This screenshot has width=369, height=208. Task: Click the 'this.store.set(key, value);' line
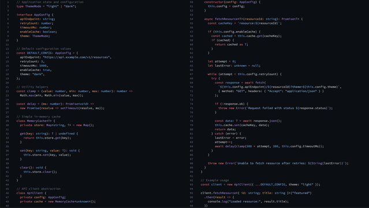[47, 155]
